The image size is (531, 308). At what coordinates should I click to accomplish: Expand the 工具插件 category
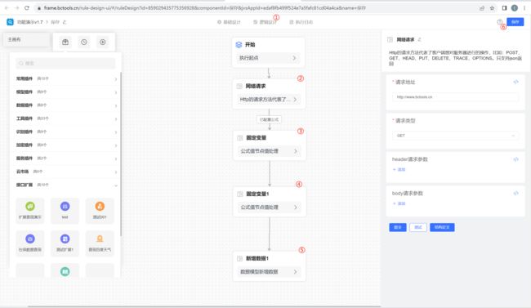coord(66,118)
